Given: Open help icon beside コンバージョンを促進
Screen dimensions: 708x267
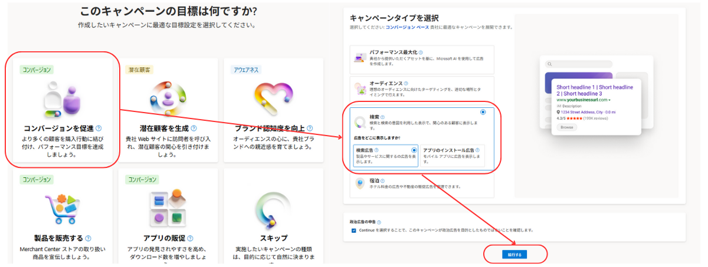Looking at the screenshot, I should (99, 128).
